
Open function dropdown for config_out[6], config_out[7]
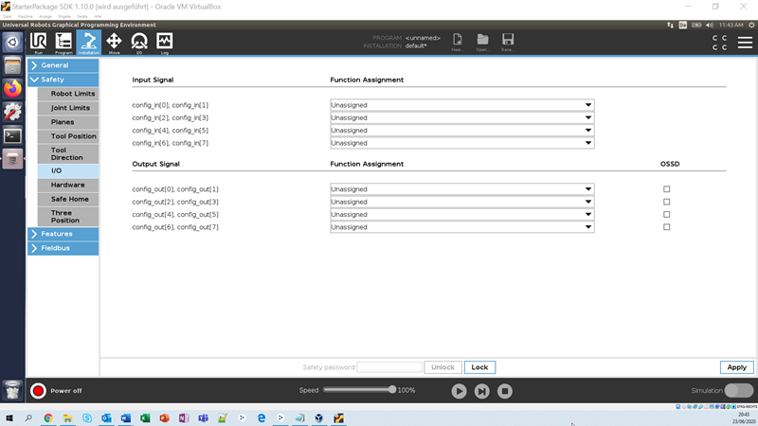(x=461, y=227)
